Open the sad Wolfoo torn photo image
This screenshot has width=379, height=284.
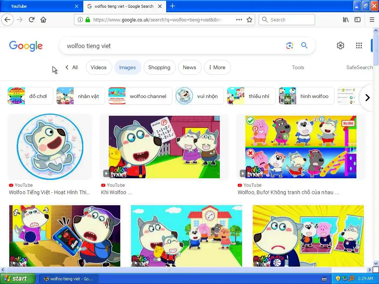coord(308,236)
